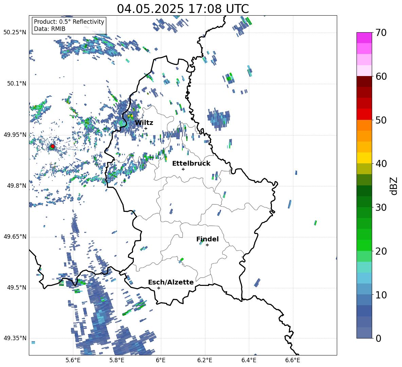The width and height of the screenshot is (402, 367).
Task: Click the 6.4°E longitude label
Action: click(x=249, y=361)
